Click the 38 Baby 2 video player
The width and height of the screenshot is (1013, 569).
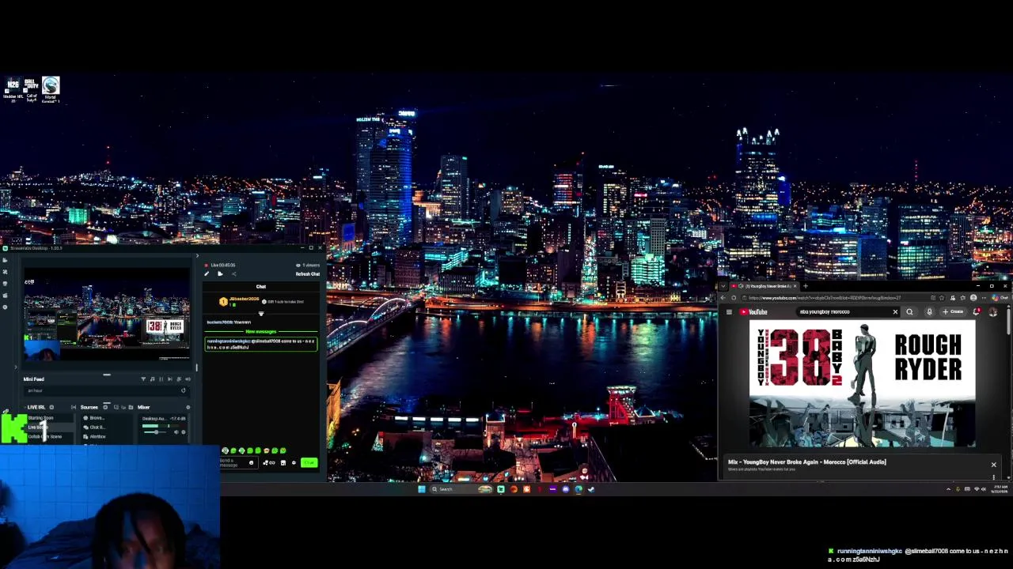click(862, 383)
